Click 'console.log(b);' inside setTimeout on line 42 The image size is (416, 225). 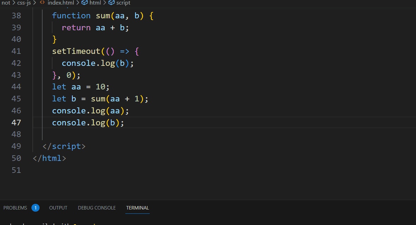[x=97, y=63]
